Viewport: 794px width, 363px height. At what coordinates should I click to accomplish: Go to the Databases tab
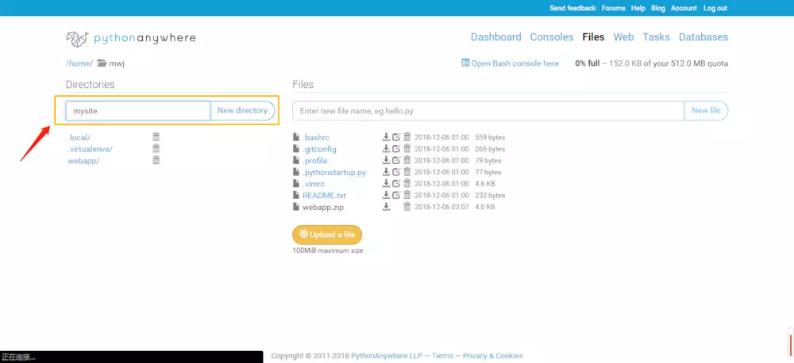[x=703, y=37]
